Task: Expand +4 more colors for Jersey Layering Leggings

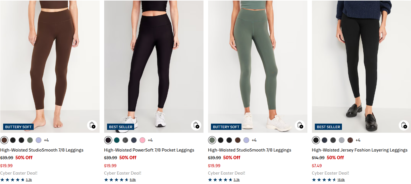Action: 358,140
